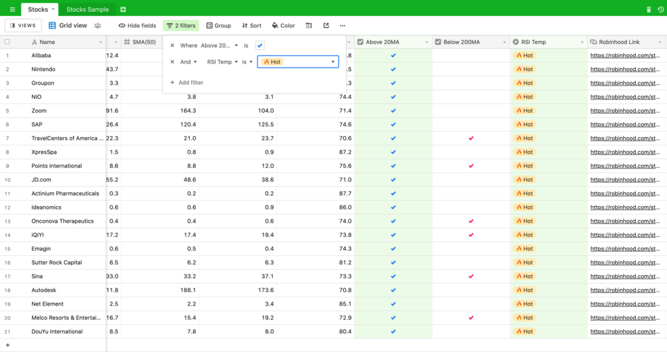Click Hot tag in Nintendo row

(x=524, y=69)
